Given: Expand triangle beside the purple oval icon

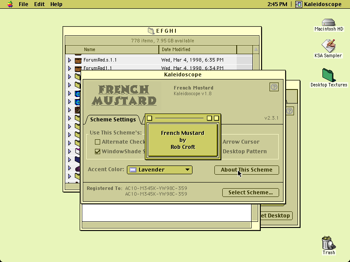Looking at the screenshot, I should tap(70, 168).
